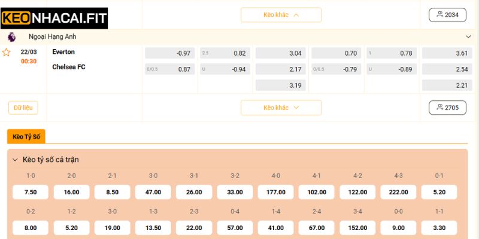Collapse the upper Kèo khác dropdown
This screenshot has height=239, width=479.
(x=281, y=15)
